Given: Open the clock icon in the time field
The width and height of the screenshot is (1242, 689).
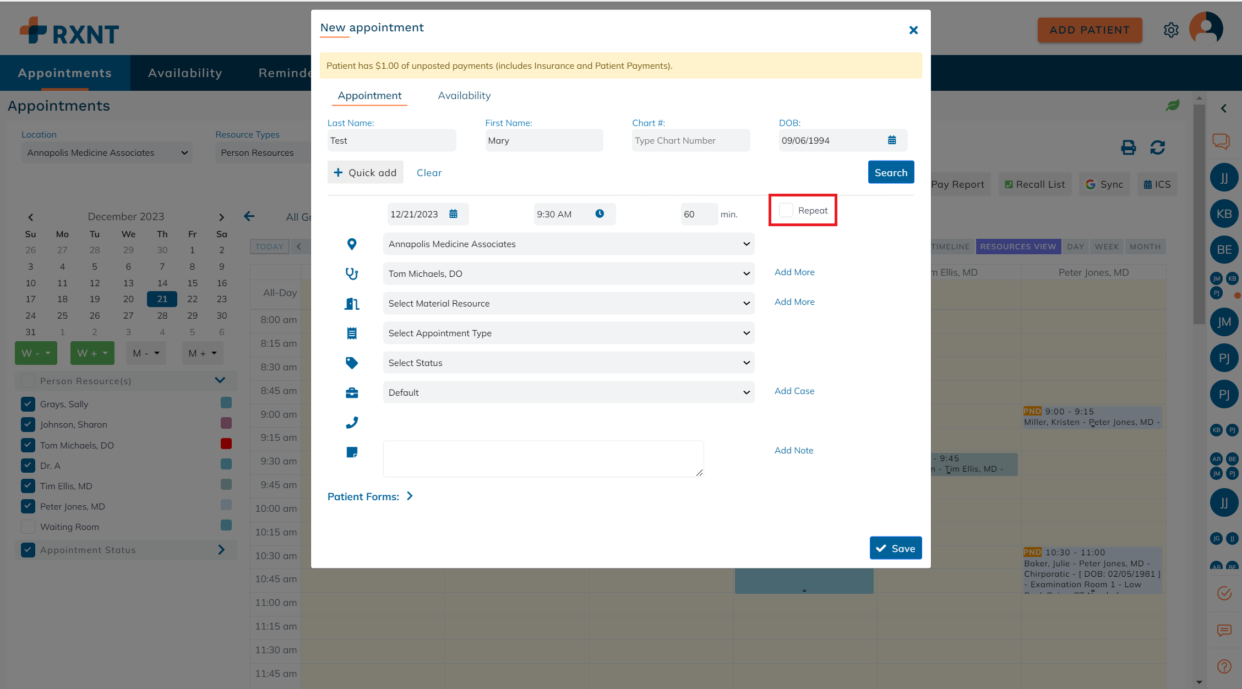Looking at the screenshot, I should pyautogui.click(x=600, y=214).
